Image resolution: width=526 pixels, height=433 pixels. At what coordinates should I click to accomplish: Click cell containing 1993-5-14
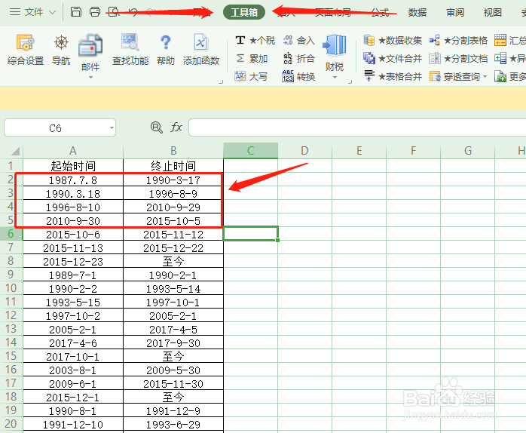pos(173,289)
